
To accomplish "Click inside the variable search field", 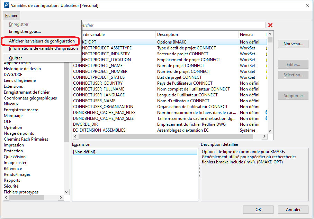I will point(173,25).
